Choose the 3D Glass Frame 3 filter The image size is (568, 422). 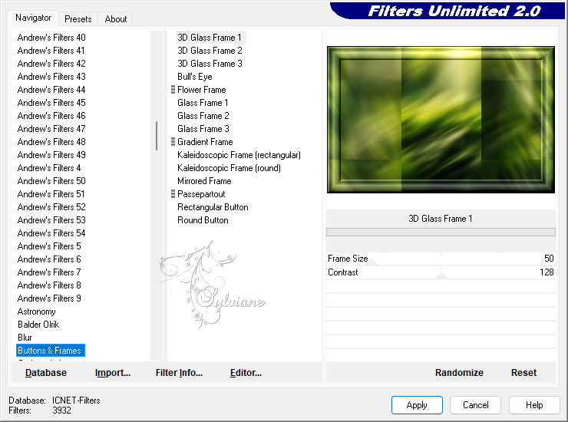point(210,64)
